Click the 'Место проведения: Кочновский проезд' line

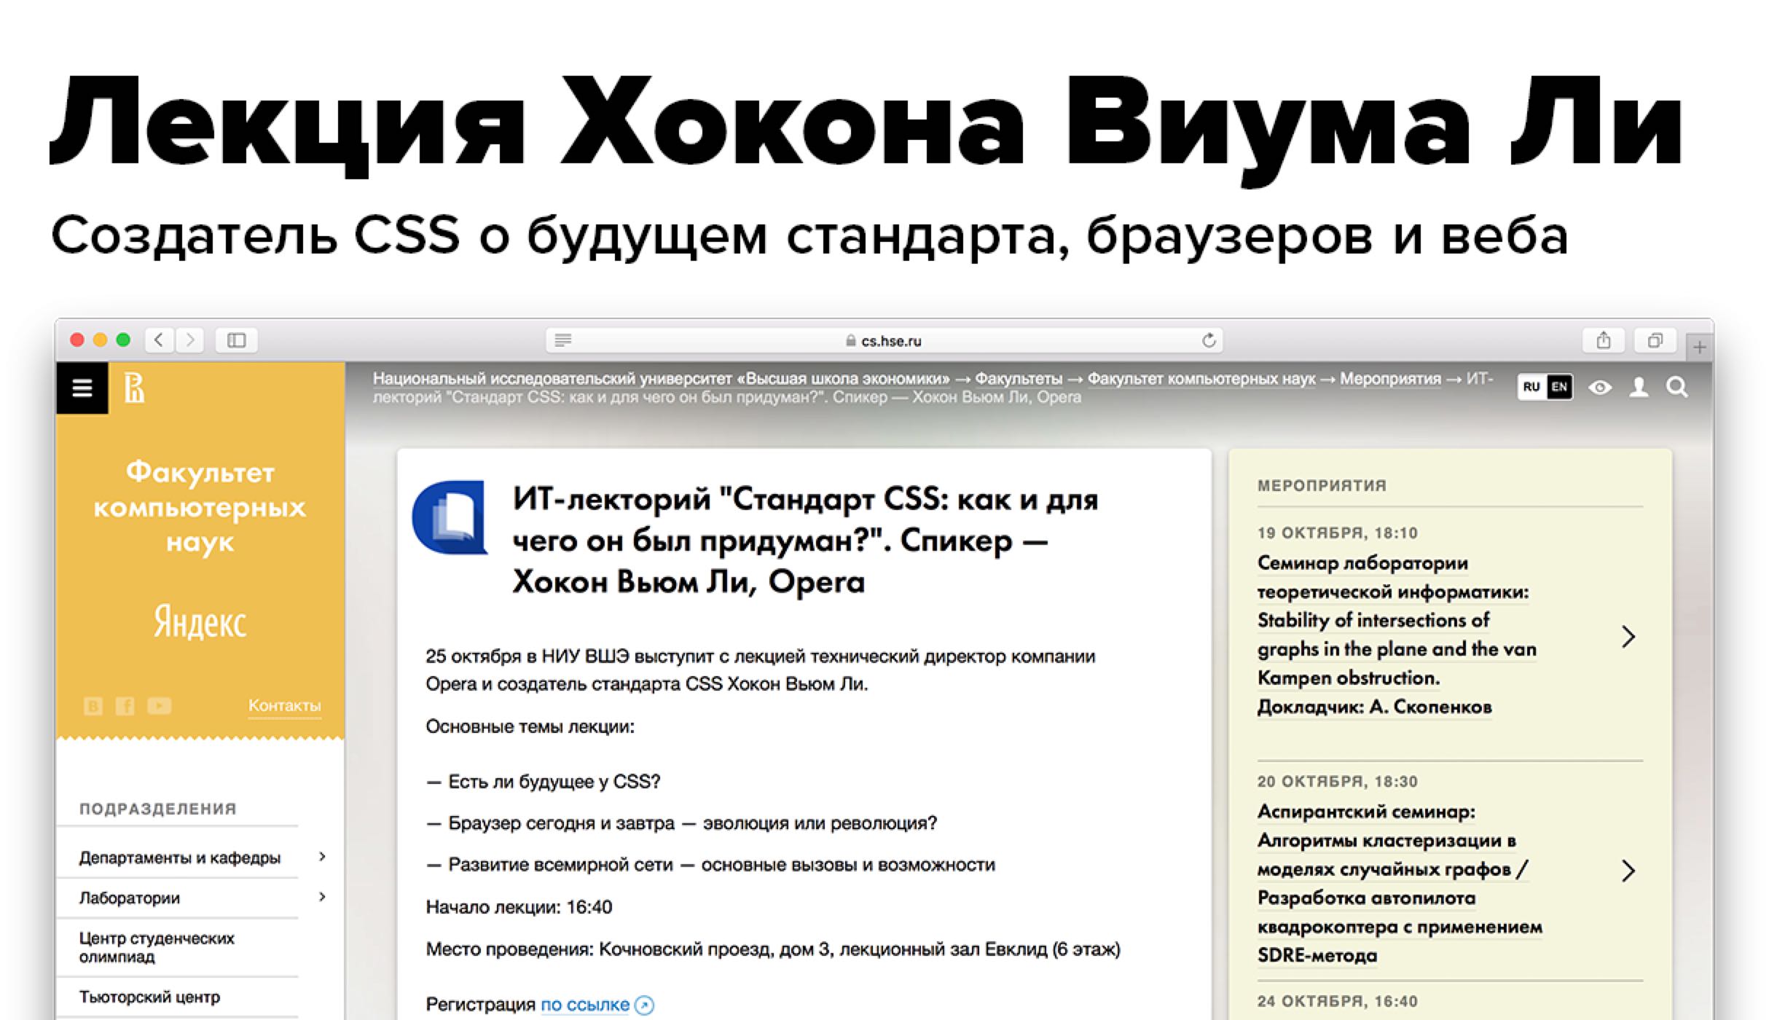click(x=773, y=949)
